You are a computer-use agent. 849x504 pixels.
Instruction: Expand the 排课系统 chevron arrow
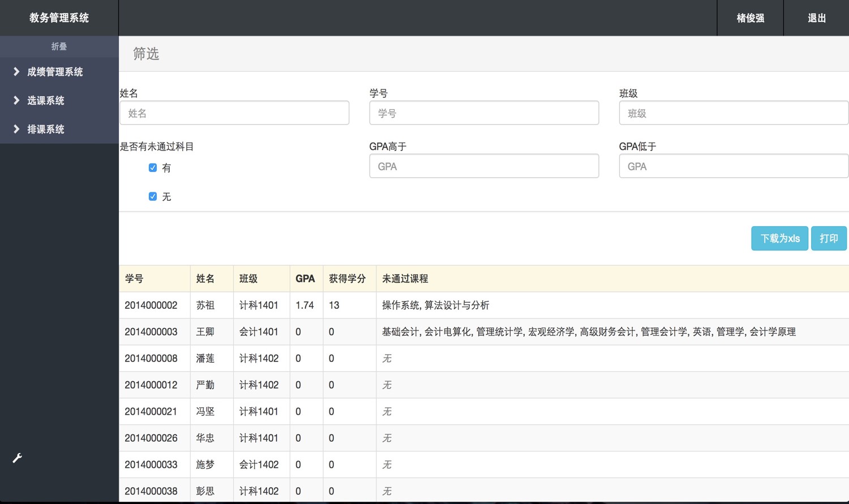click(16, 129)
